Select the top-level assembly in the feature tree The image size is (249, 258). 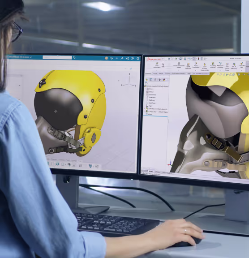(157, 86)
